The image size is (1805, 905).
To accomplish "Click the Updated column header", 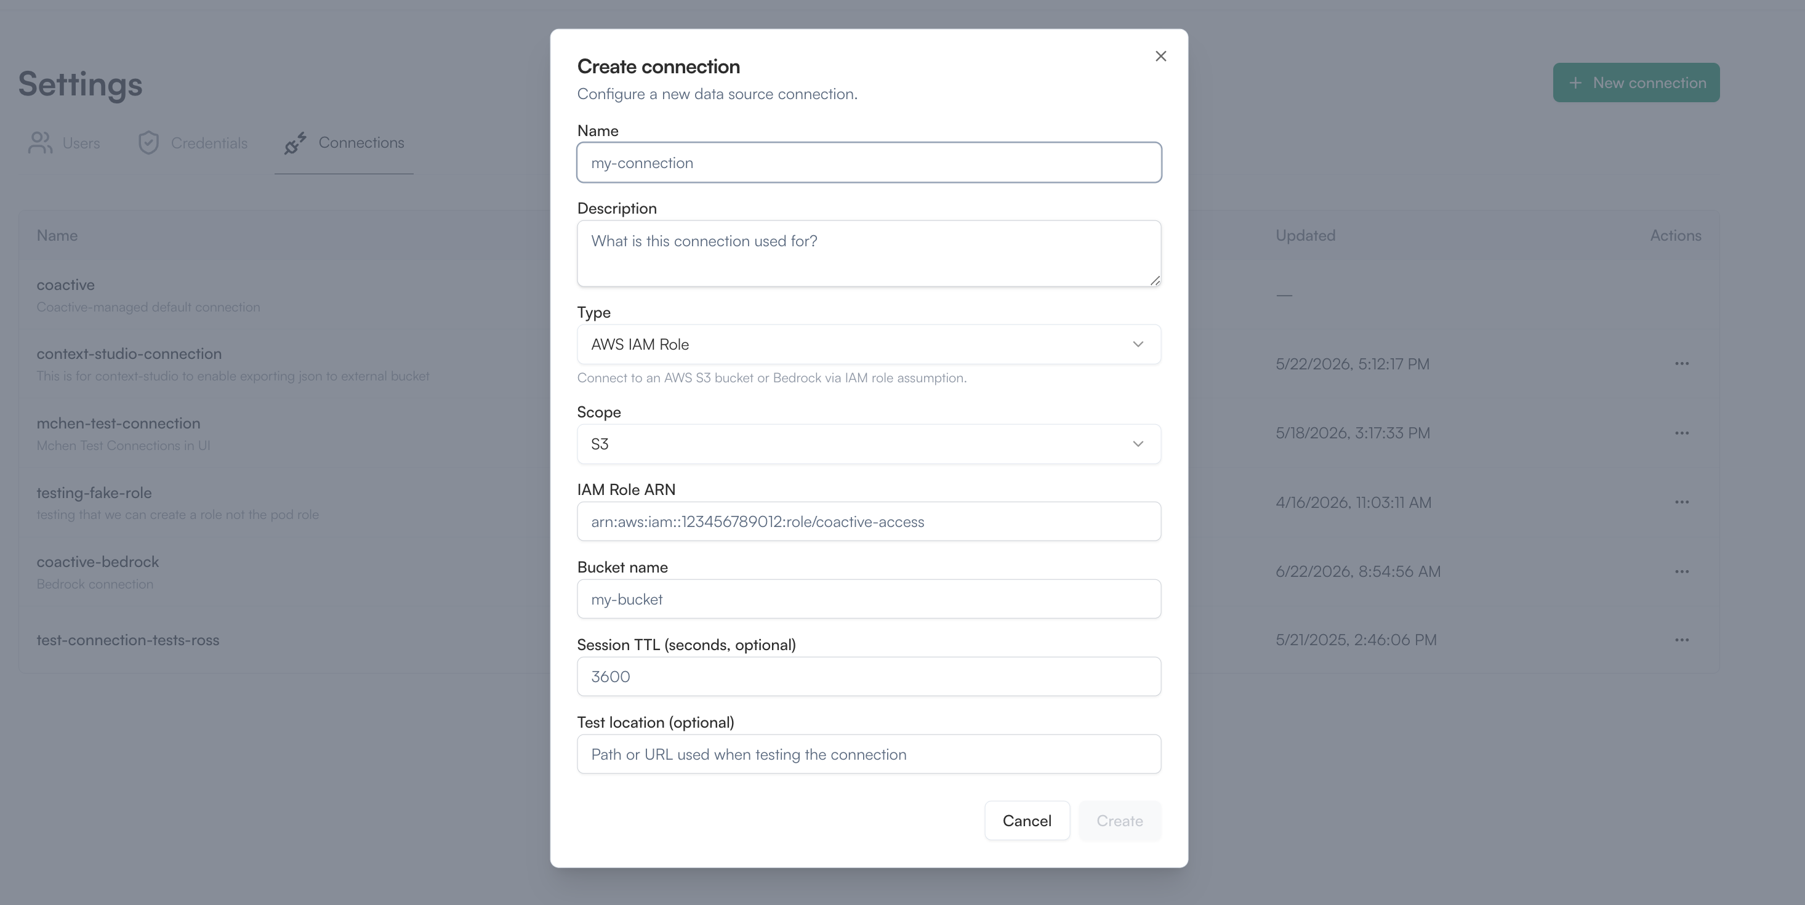I will [x=1305, y=235].
